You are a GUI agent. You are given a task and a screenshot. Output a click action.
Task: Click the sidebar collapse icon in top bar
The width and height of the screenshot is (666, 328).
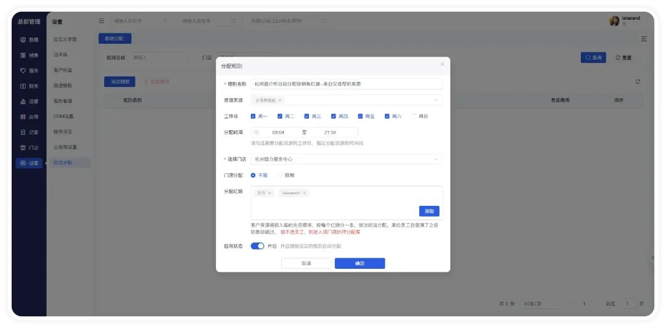(102, 21)
